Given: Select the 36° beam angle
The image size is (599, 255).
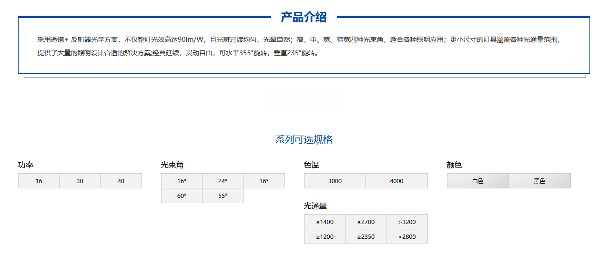Looking at the screenshot, I should click(264, 181).
